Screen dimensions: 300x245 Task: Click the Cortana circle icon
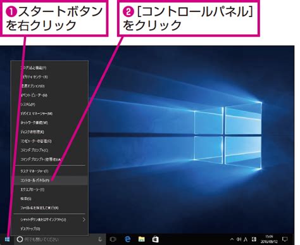point(20,239)
